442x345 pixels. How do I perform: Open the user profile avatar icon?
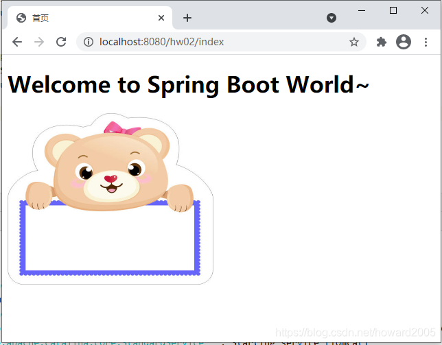click(404, 42)
